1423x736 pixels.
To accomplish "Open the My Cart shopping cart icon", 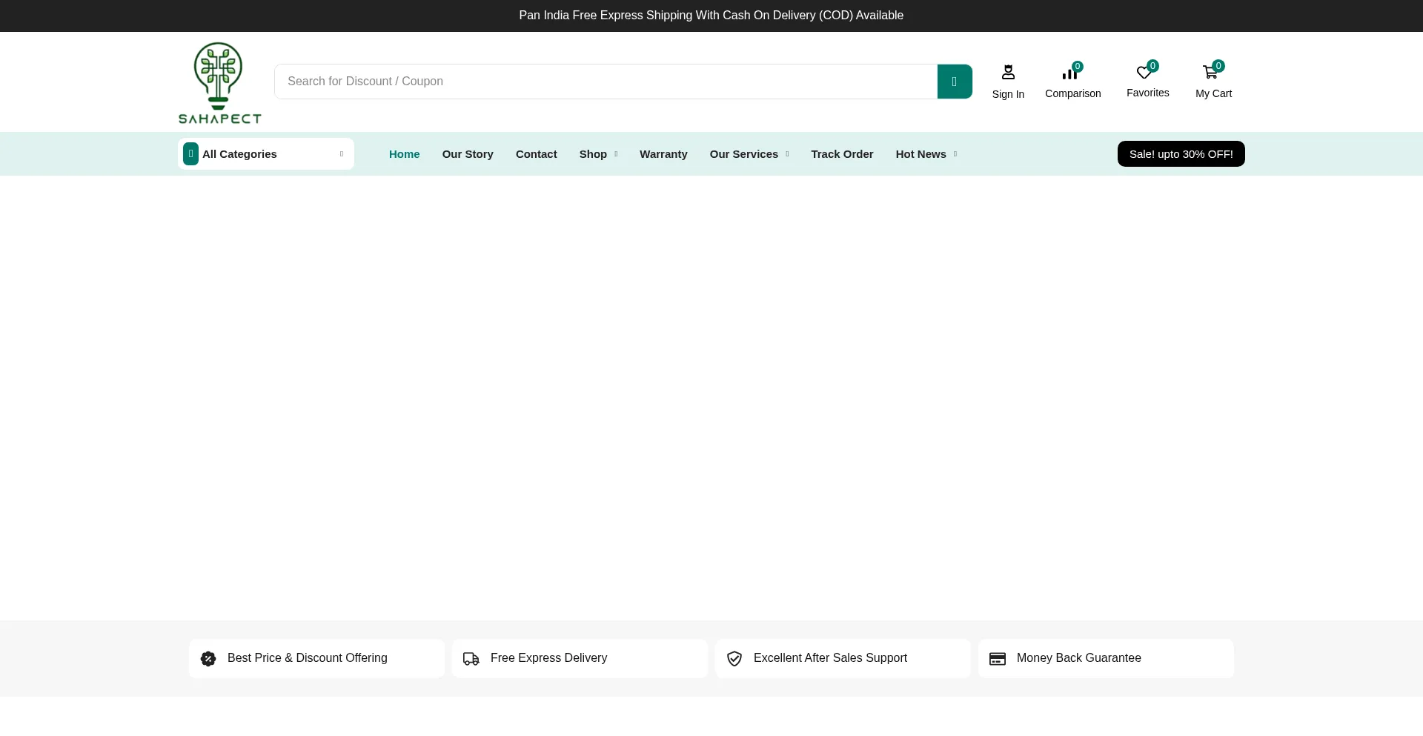I will (x=1210, y=73).
